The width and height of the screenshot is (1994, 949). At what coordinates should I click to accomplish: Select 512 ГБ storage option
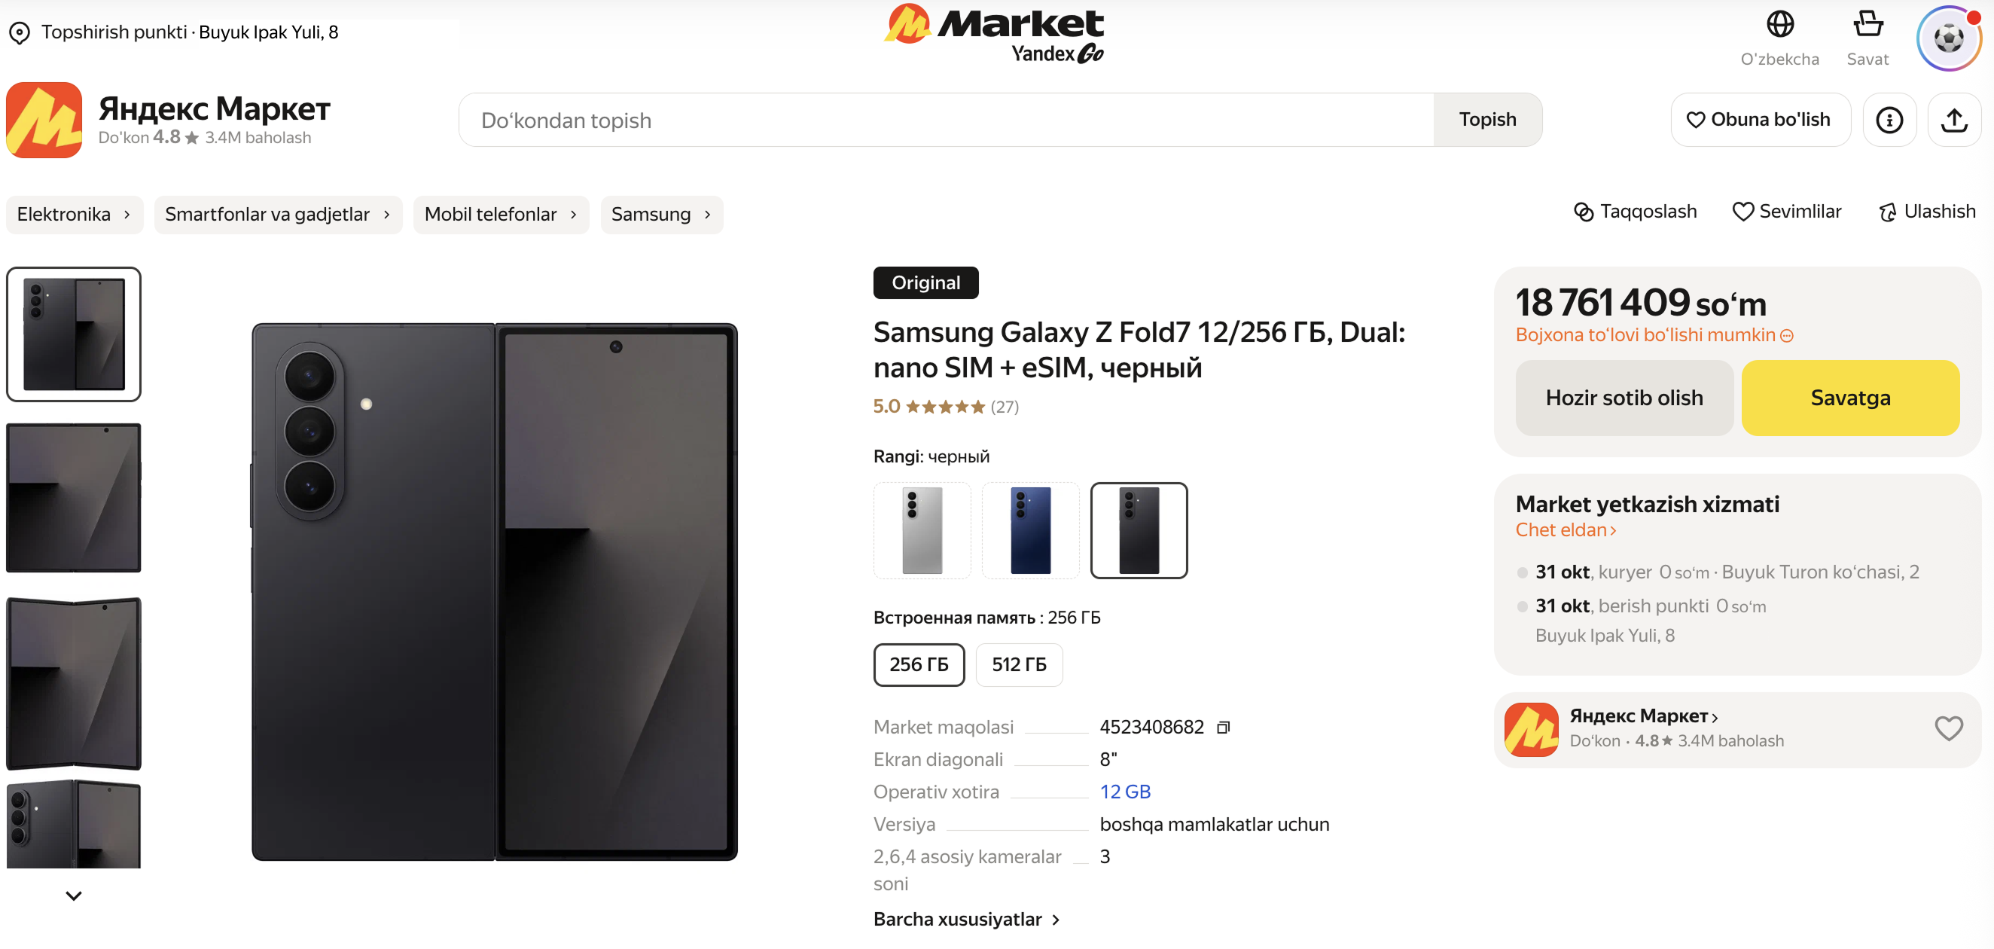1019,665
